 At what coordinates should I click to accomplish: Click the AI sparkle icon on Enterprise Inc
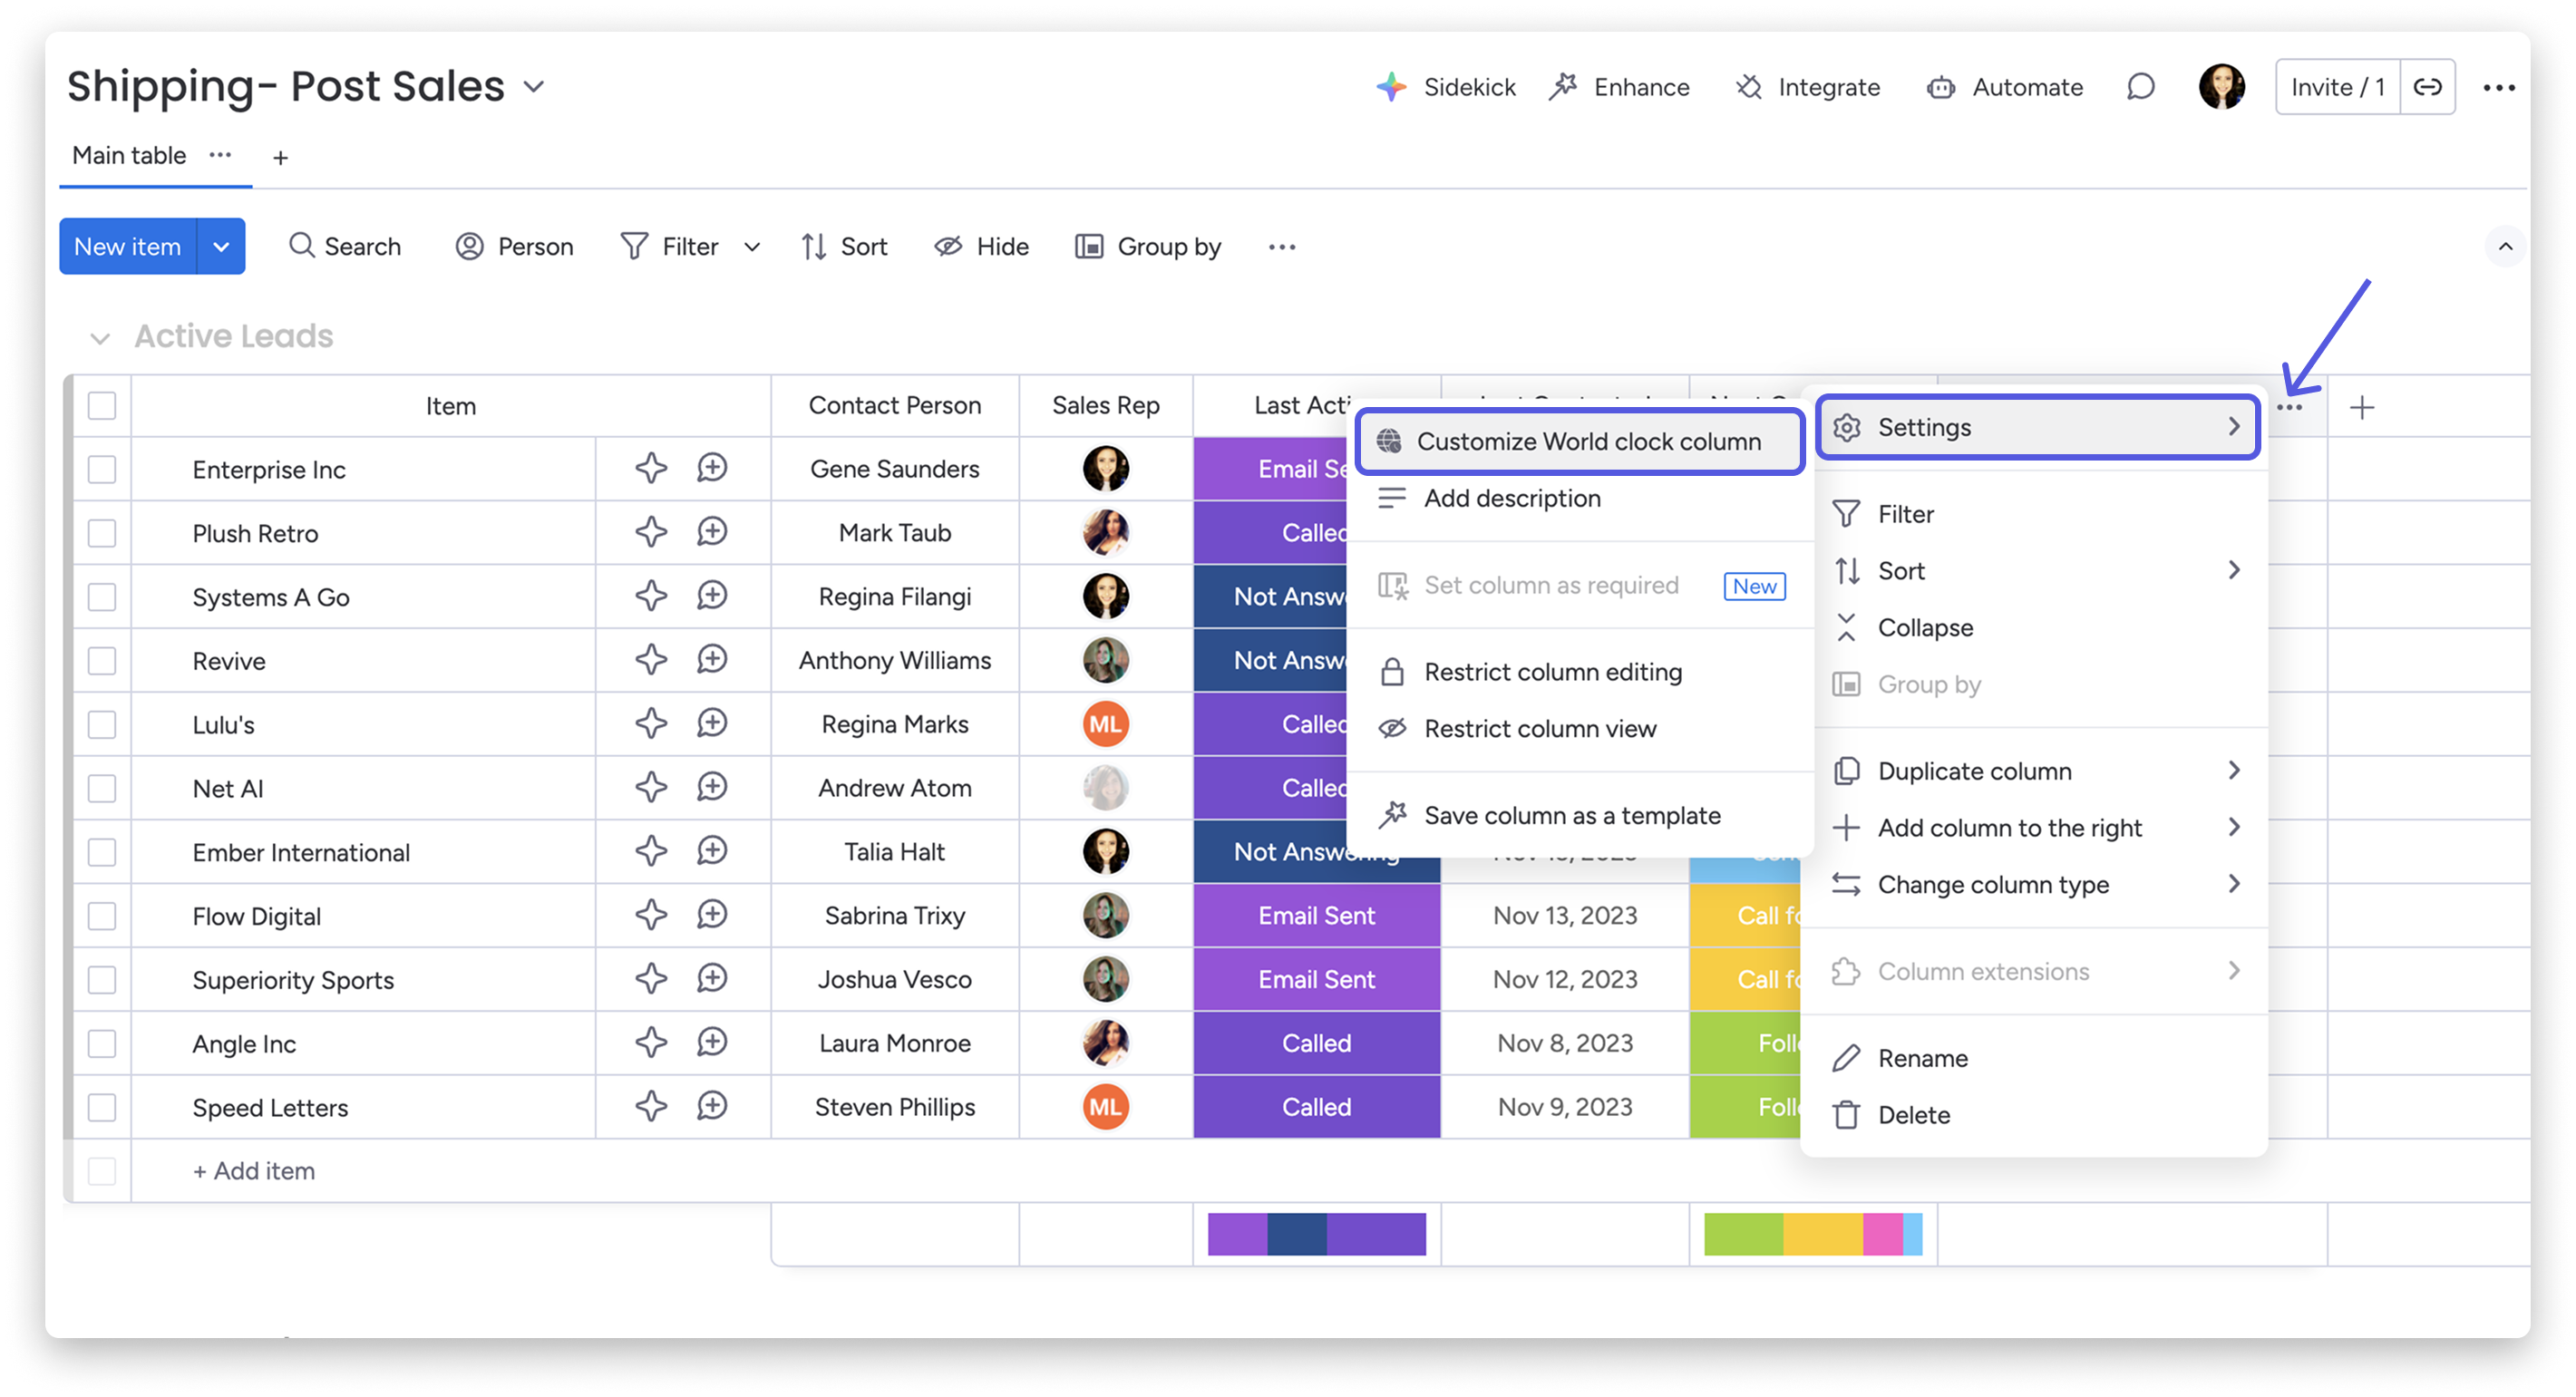point(651,468)
